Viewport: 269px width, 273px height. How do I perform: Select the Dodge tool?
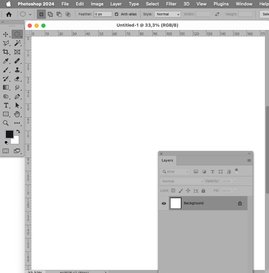point(6,96)
